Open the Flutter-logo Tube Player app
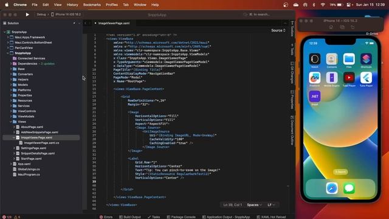The height and width of the screenshot is (219, 389). tap(366, 78)
